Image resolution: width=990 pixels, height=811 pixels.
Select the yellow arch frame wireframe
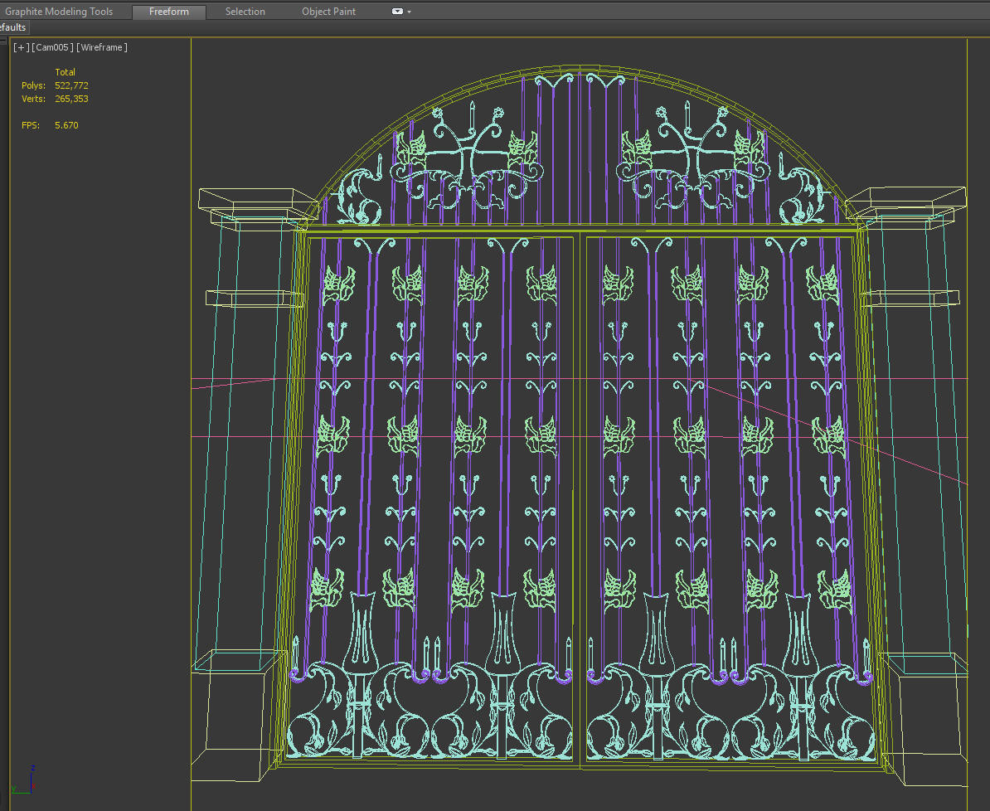580,66
